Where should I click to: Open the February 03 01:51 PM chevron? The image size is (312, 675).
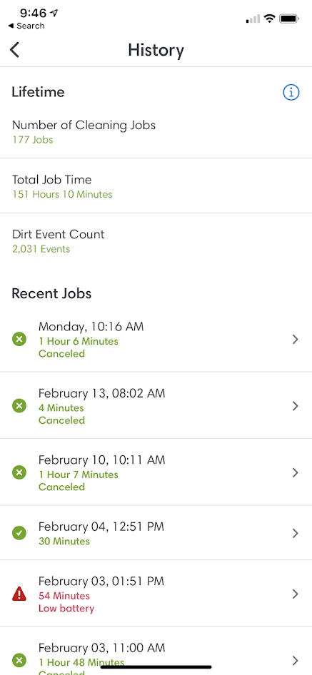(x=295, y=594)
